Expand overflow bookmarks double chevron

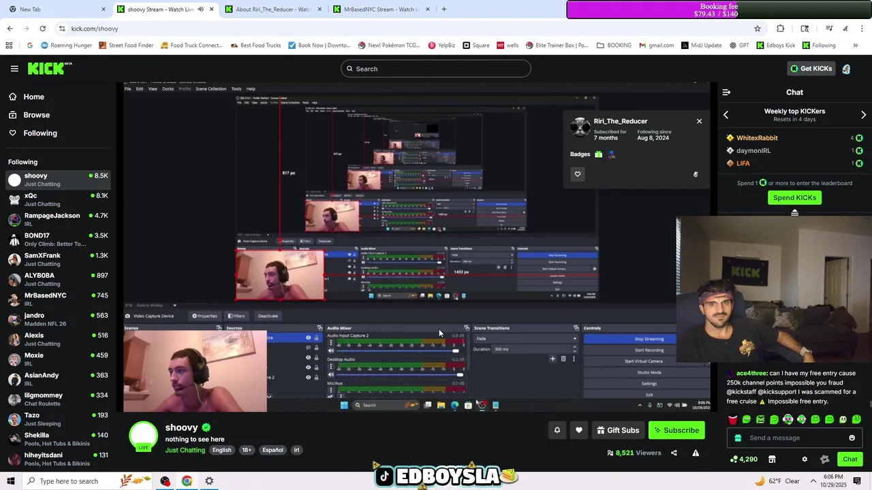[x=855, y=46]
